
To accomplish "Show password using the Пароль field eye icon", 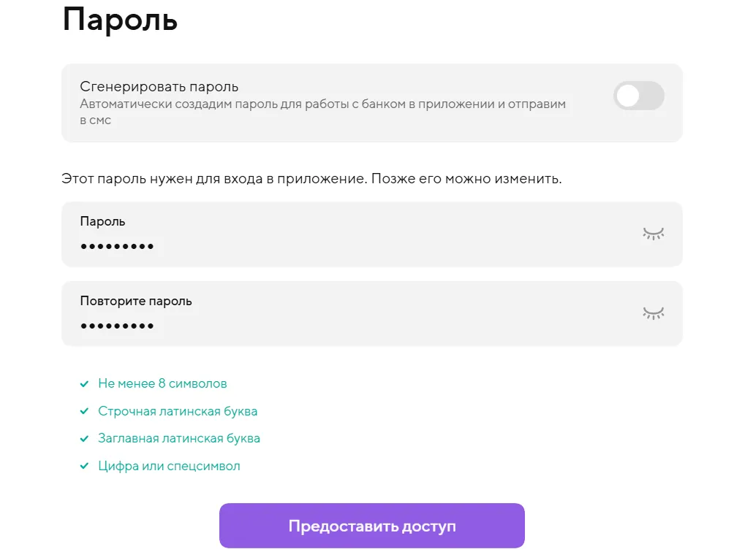I will [x=653, y=234].
